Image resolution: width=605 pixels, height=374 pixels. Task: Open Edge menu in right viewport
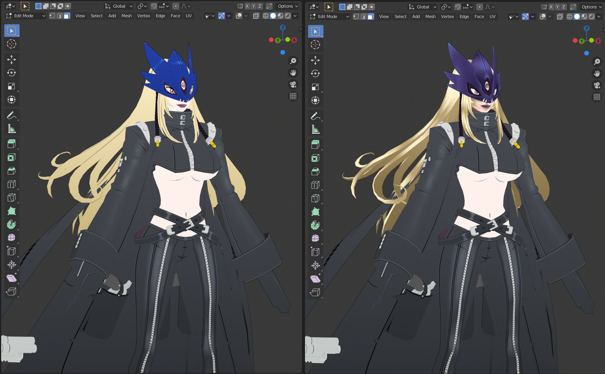pos(464,17)
